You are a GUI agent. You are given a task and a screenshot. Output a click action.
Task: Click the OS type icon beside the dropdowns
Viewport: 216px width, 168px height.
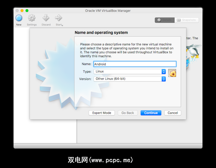point(172,73)
